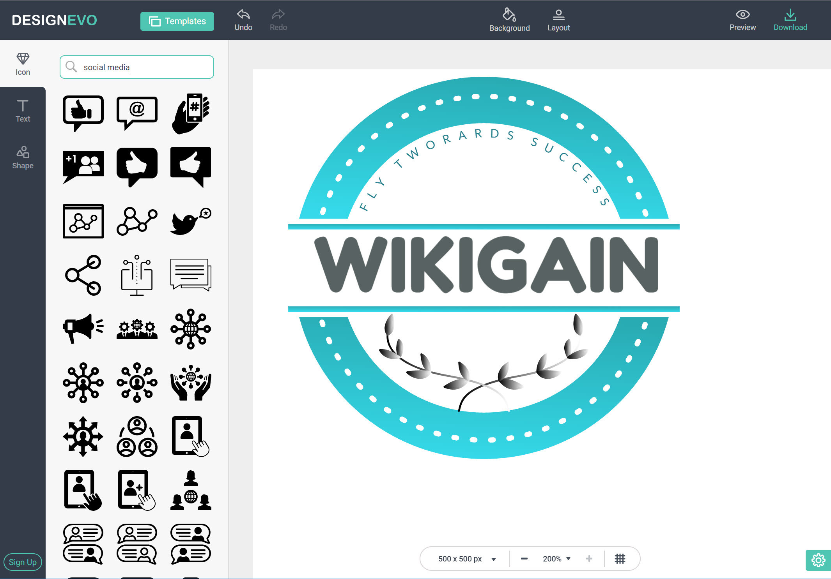Viewport: 831px width, 579px height.
Task: Select the laurel branch graphic on canvas
Action: [x=484, y=362]
